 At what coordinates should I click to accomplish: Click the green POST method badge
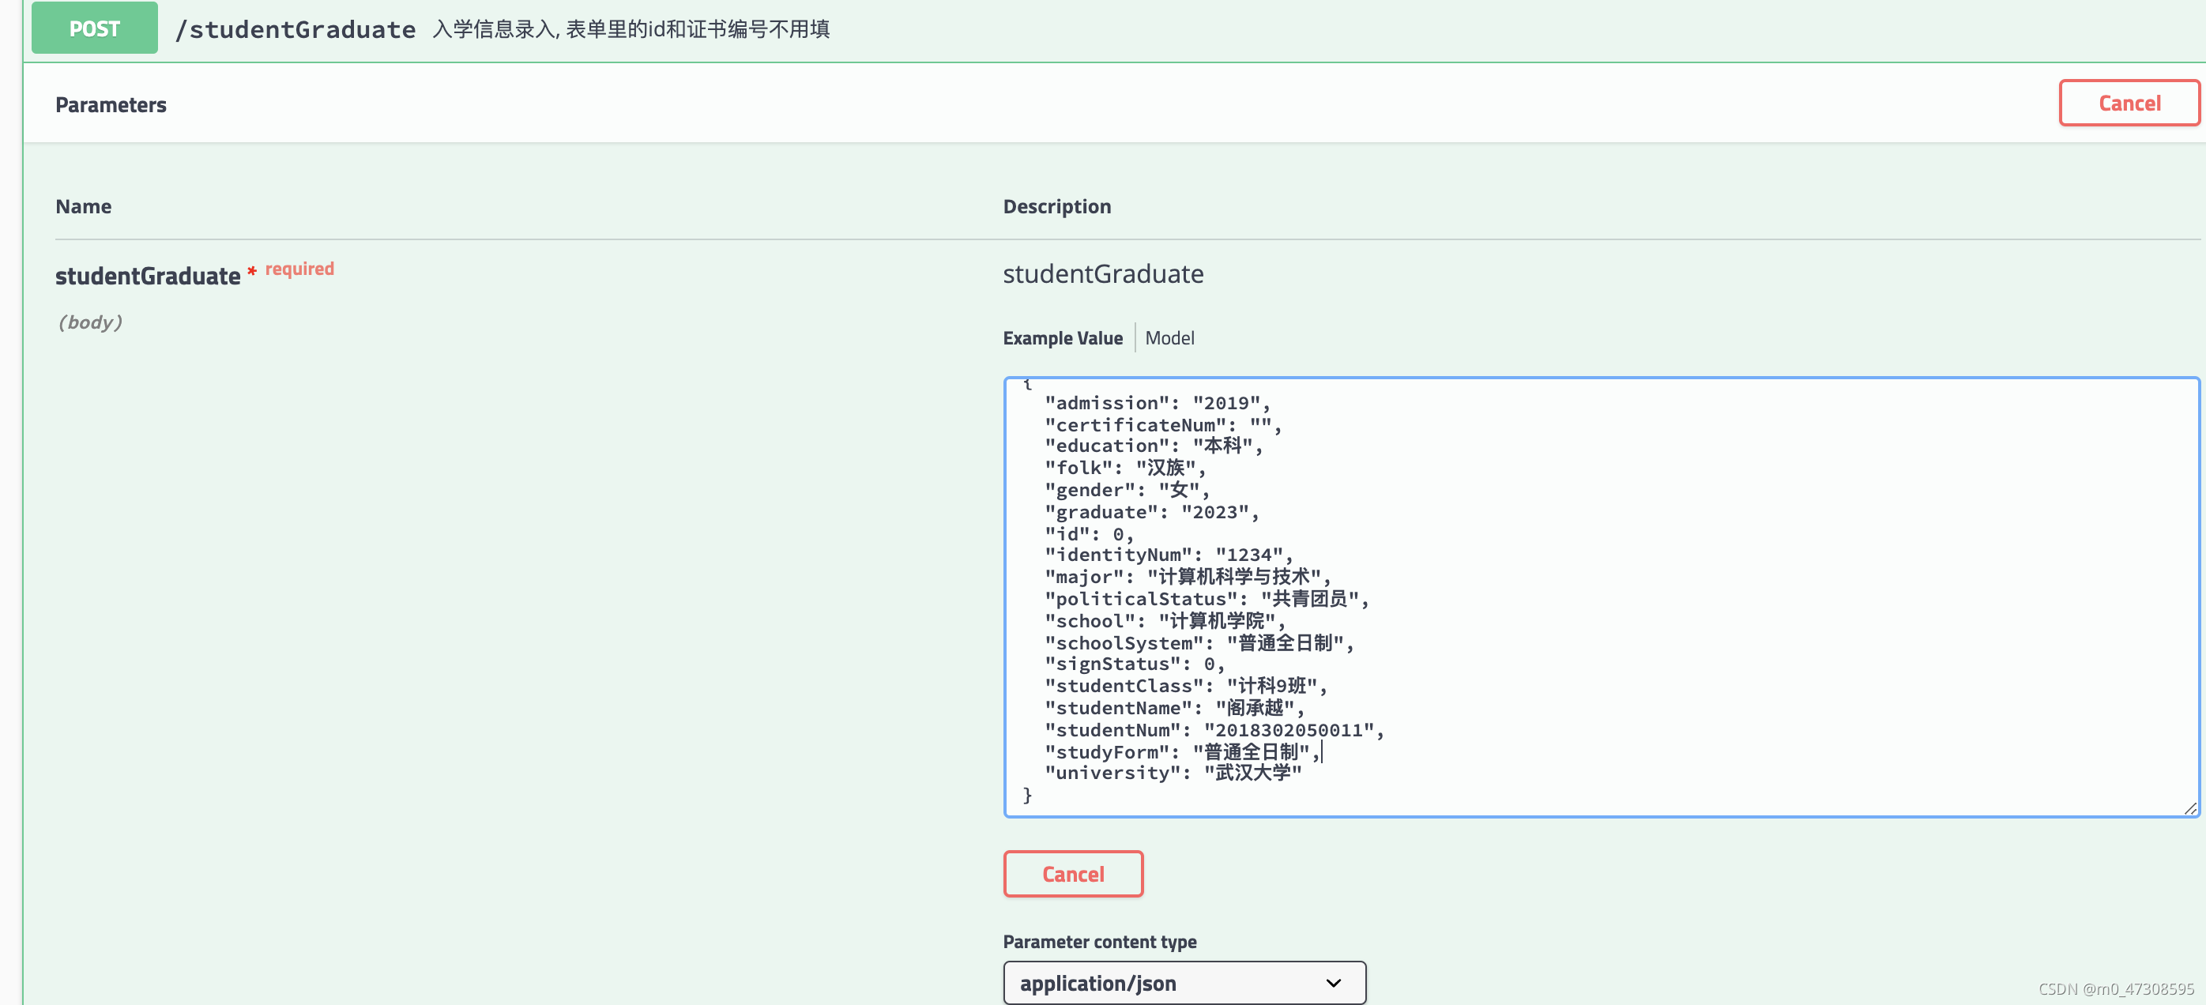(94, 28)
